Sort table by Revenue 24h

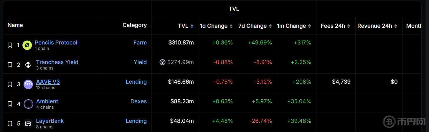[377, 26]
